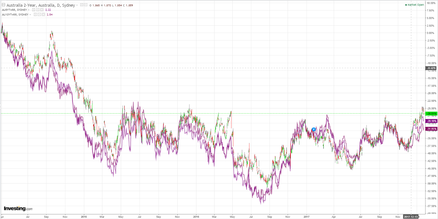Screen dimensions: 438x219
Task: Collapse the chart legend with the minus box
Action: [x=3, y=5]
